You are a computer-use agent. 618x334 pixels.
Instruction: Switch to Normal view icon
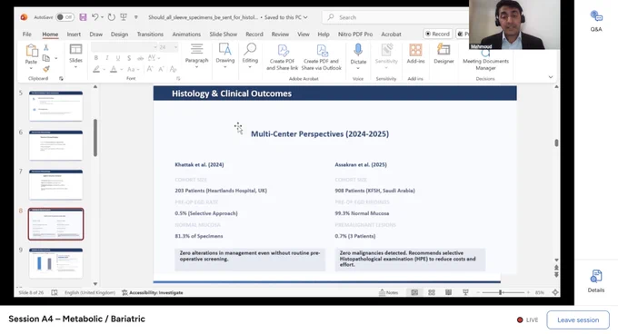tap(414, 292)
